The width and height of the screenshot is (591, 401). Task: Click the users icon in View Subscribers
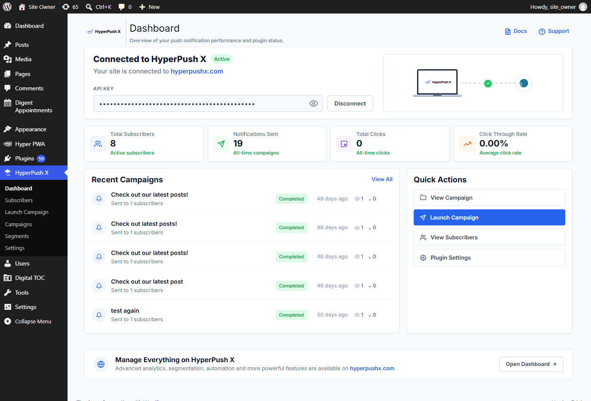(423, 238)
